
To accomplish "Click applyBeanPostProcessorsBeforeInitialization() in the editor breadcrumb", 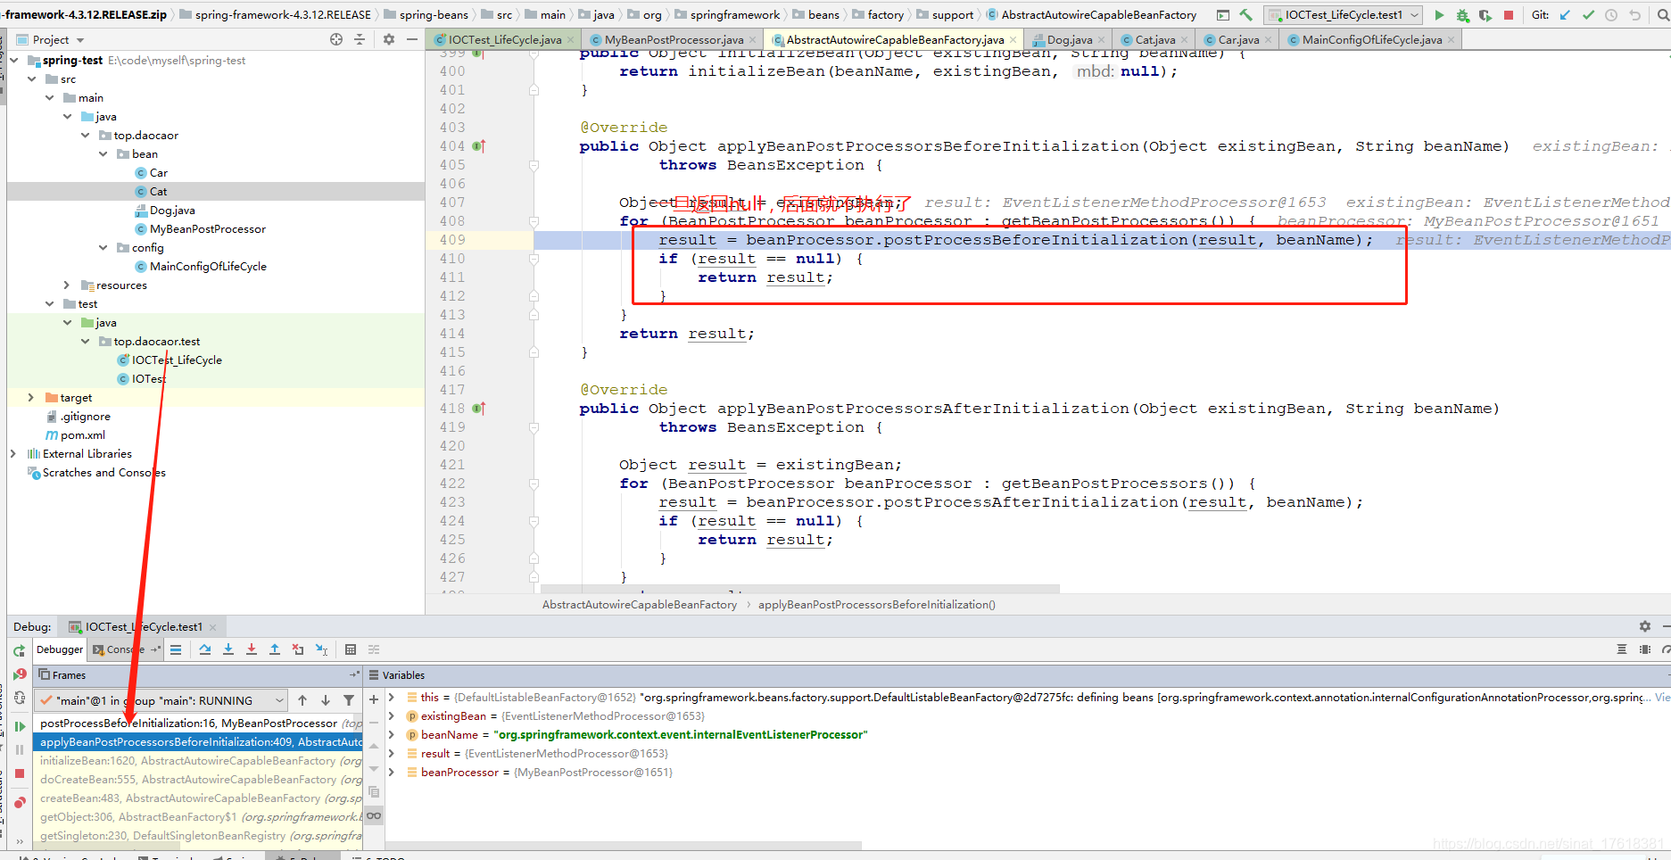I will pyautogui.click(x=877, y=605).
